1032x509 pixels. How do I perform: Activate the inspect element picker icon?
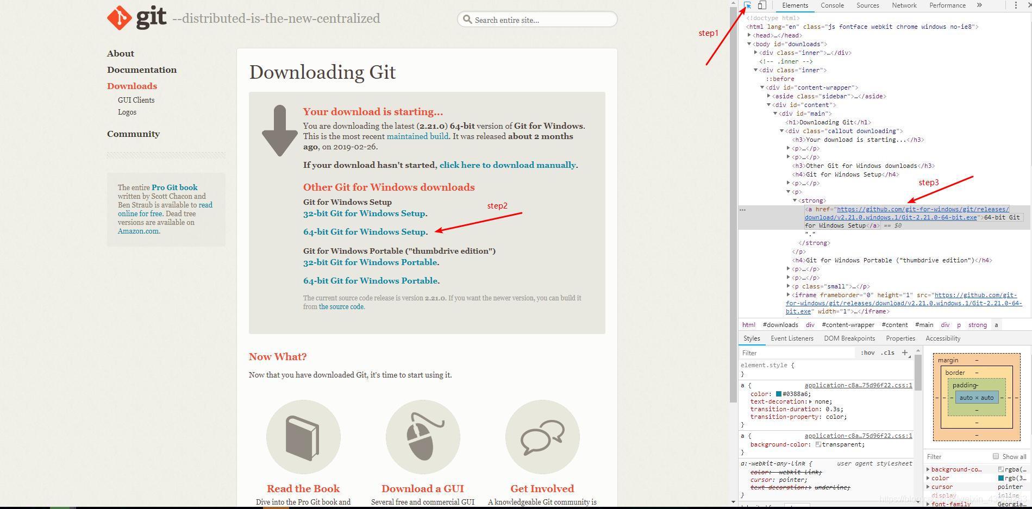[x=748, y=5]
